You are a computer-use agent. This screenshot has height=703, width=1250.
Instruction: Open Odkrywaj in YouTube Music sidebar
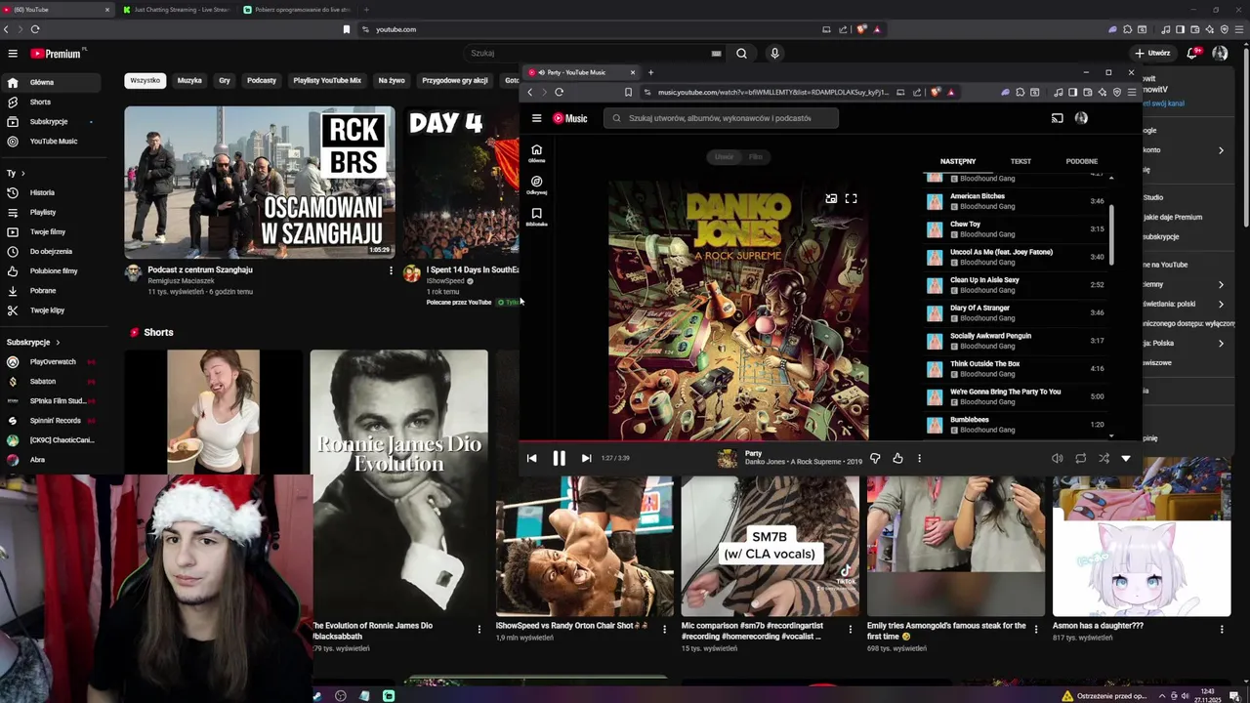tap(536, 185)
